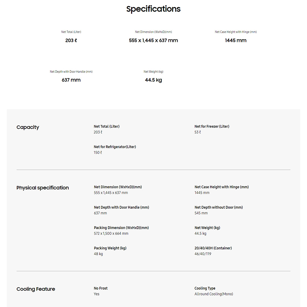307x307 pixels.
Task: Select the Capacity section heading
Action: pos(28,127)
